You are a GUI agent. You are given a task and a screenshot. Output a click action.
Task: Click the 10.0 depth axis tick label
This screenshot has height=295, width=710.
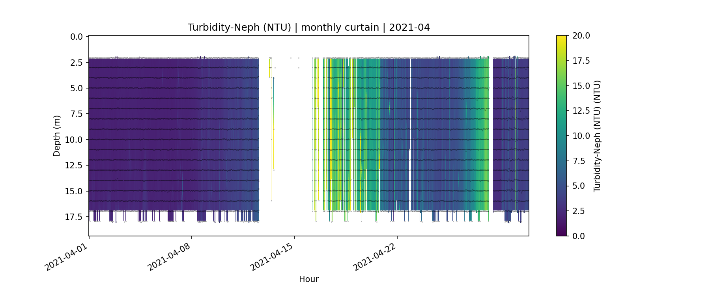point(74,140)
